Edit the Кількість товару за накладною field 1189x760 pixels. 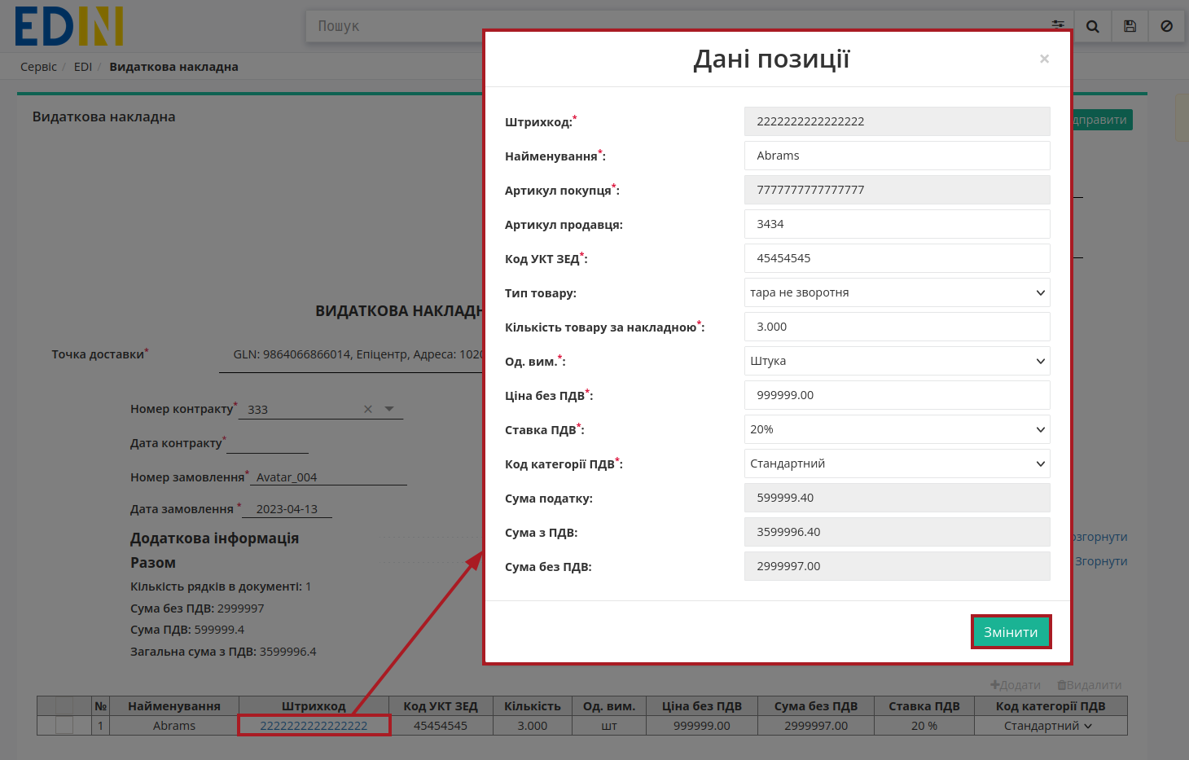point(897,327)
